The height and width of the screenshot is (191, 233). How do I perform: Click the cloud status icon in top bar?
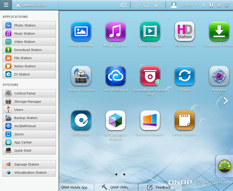[123, 5]
